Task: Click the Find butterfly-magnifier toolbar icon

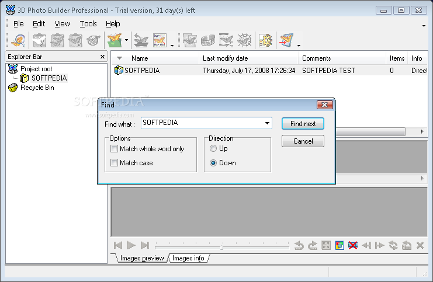Action: point(19,40)
